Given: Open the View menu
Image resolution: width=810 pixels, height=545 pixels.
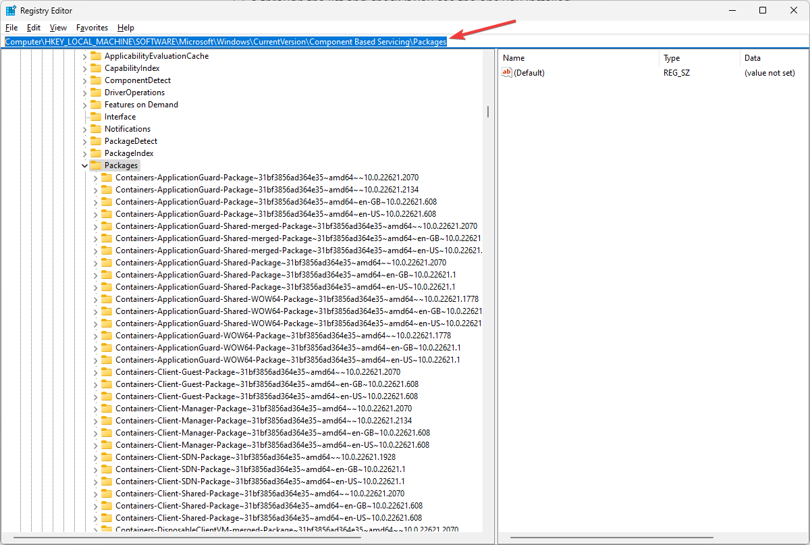Looking at the screenshot, I should click(59, 28).
